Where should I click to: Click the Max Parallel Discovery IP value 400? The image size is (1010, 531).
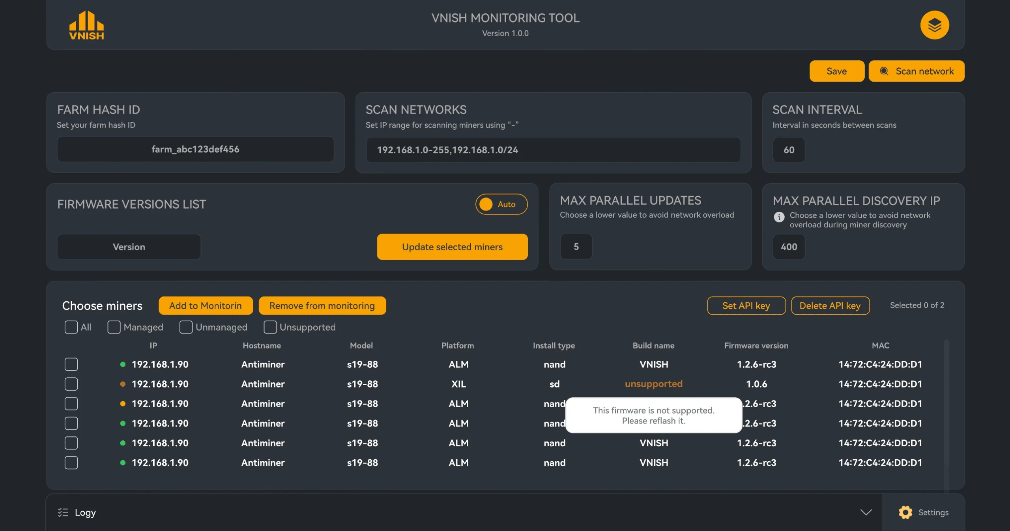(x=789, y=247)
